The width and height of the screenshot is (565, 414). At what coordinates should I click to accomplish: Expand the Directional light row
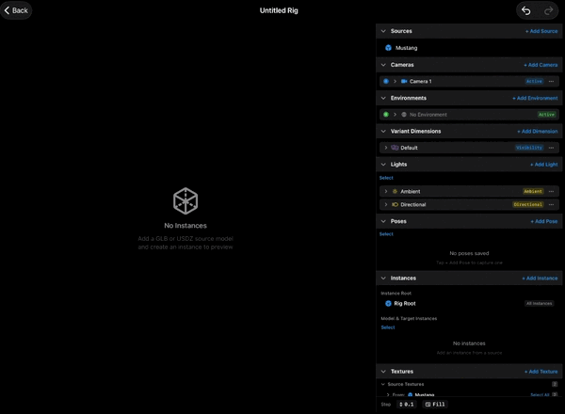pos(386,204)
